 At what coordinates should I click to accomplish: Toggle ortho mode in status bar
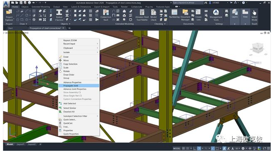195,148
